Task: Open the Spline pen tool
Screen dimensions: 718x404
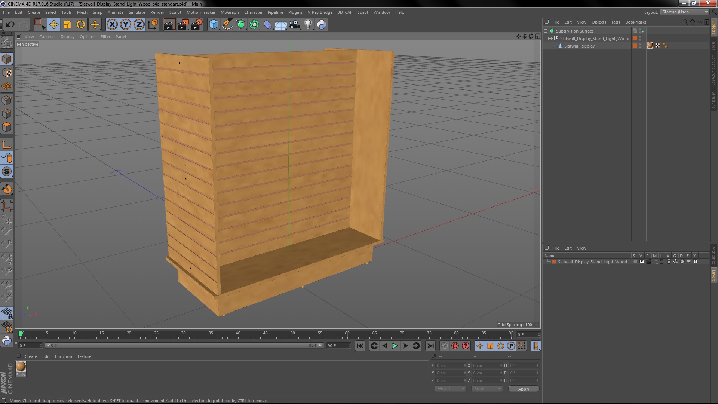Action: coord(227,25)
